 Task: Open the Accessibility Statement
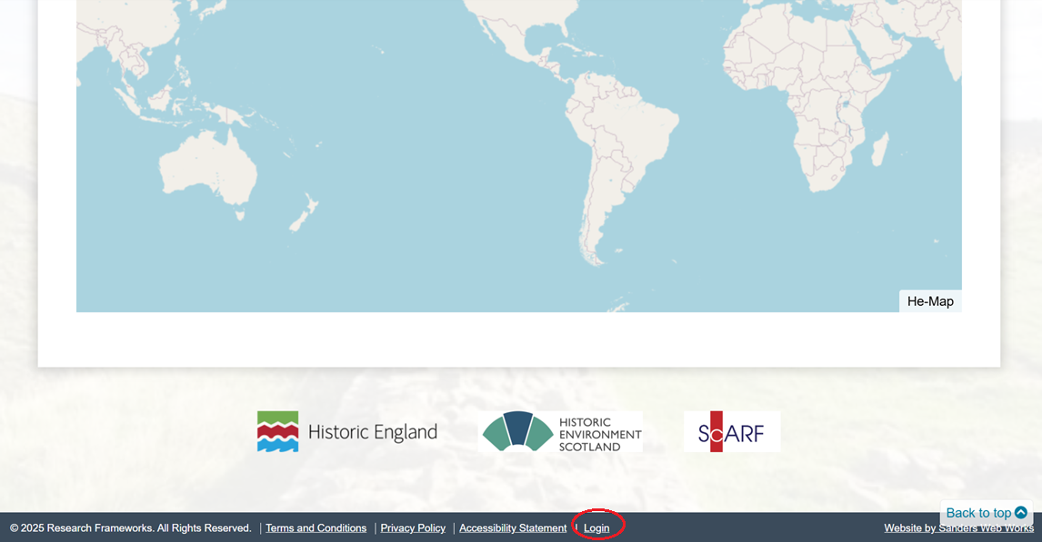(513, 527)
